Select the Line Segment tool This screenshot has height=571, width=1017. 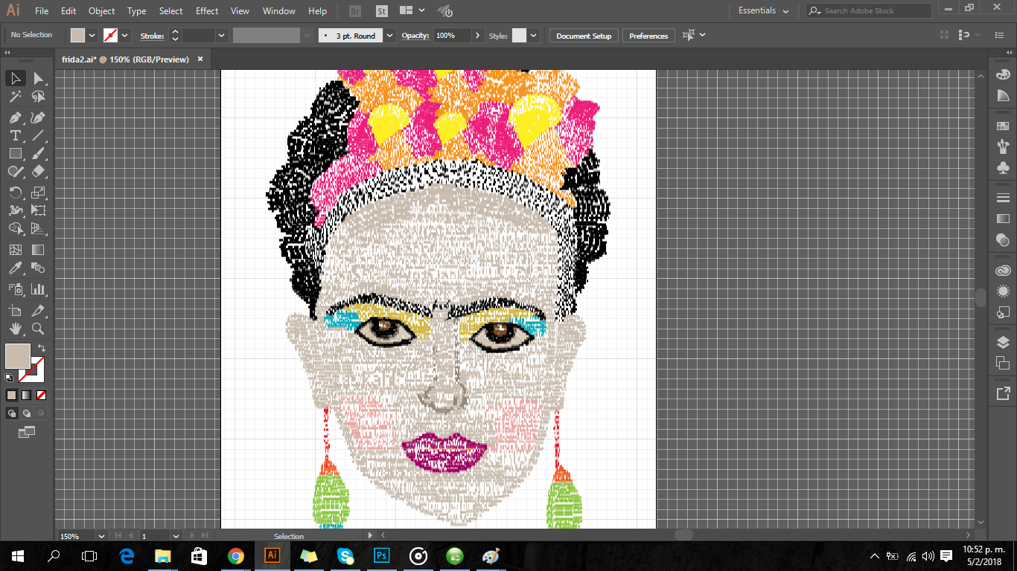click(x=38, y=135)
